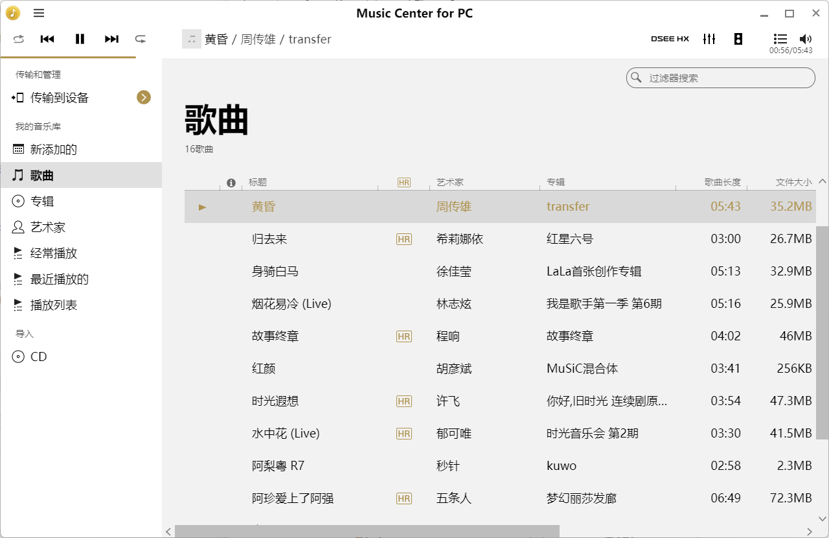Click the filter search field
Image resolution: width=829 pixels, height=538 pixels.
coord(721,78)
